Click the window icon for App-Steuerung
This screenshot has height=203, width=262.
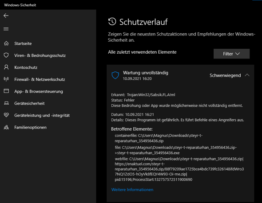6,91
